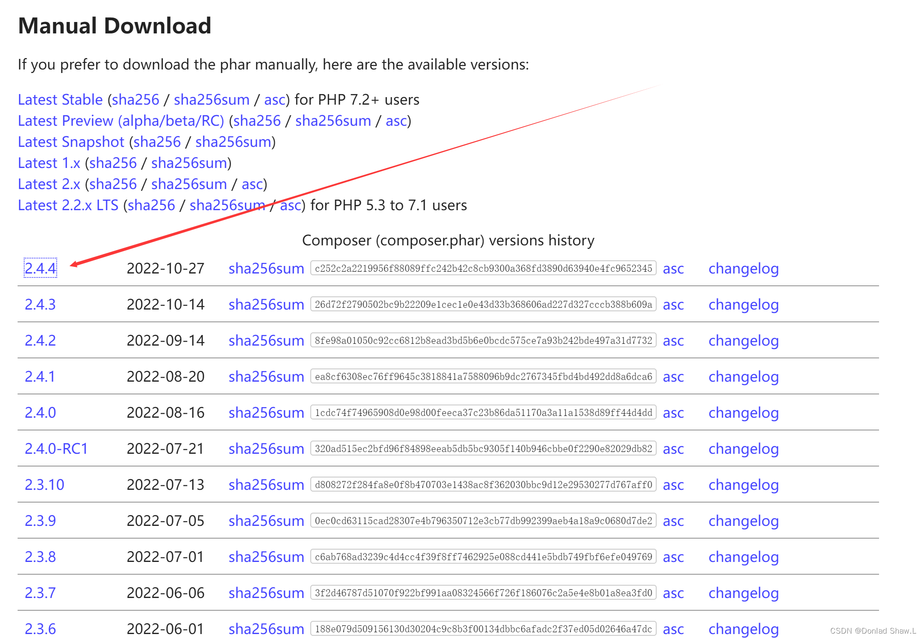
Task: Download Composer version 2.4.2
Action: pos(40,340)
